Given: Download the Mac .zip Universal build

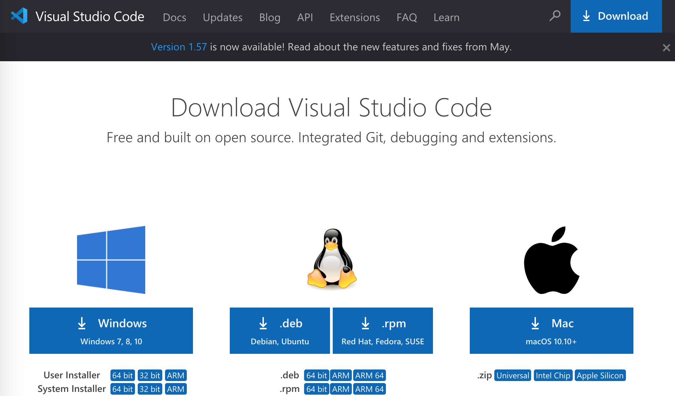Looking at the screenshot, I should [513, 376].
